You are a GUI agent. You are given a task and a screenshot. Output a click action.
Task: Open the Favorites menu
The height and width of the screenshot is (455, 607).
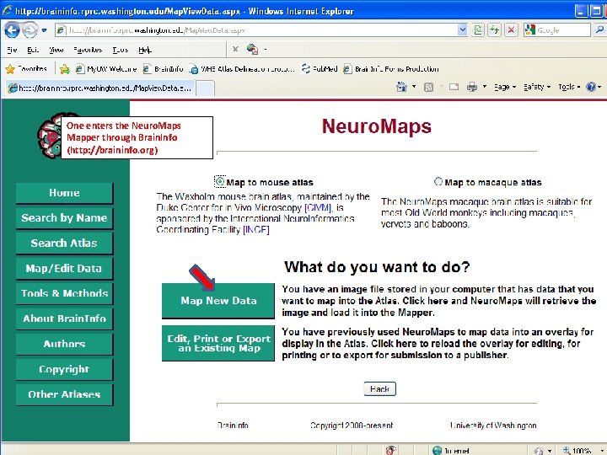(88, 50)
